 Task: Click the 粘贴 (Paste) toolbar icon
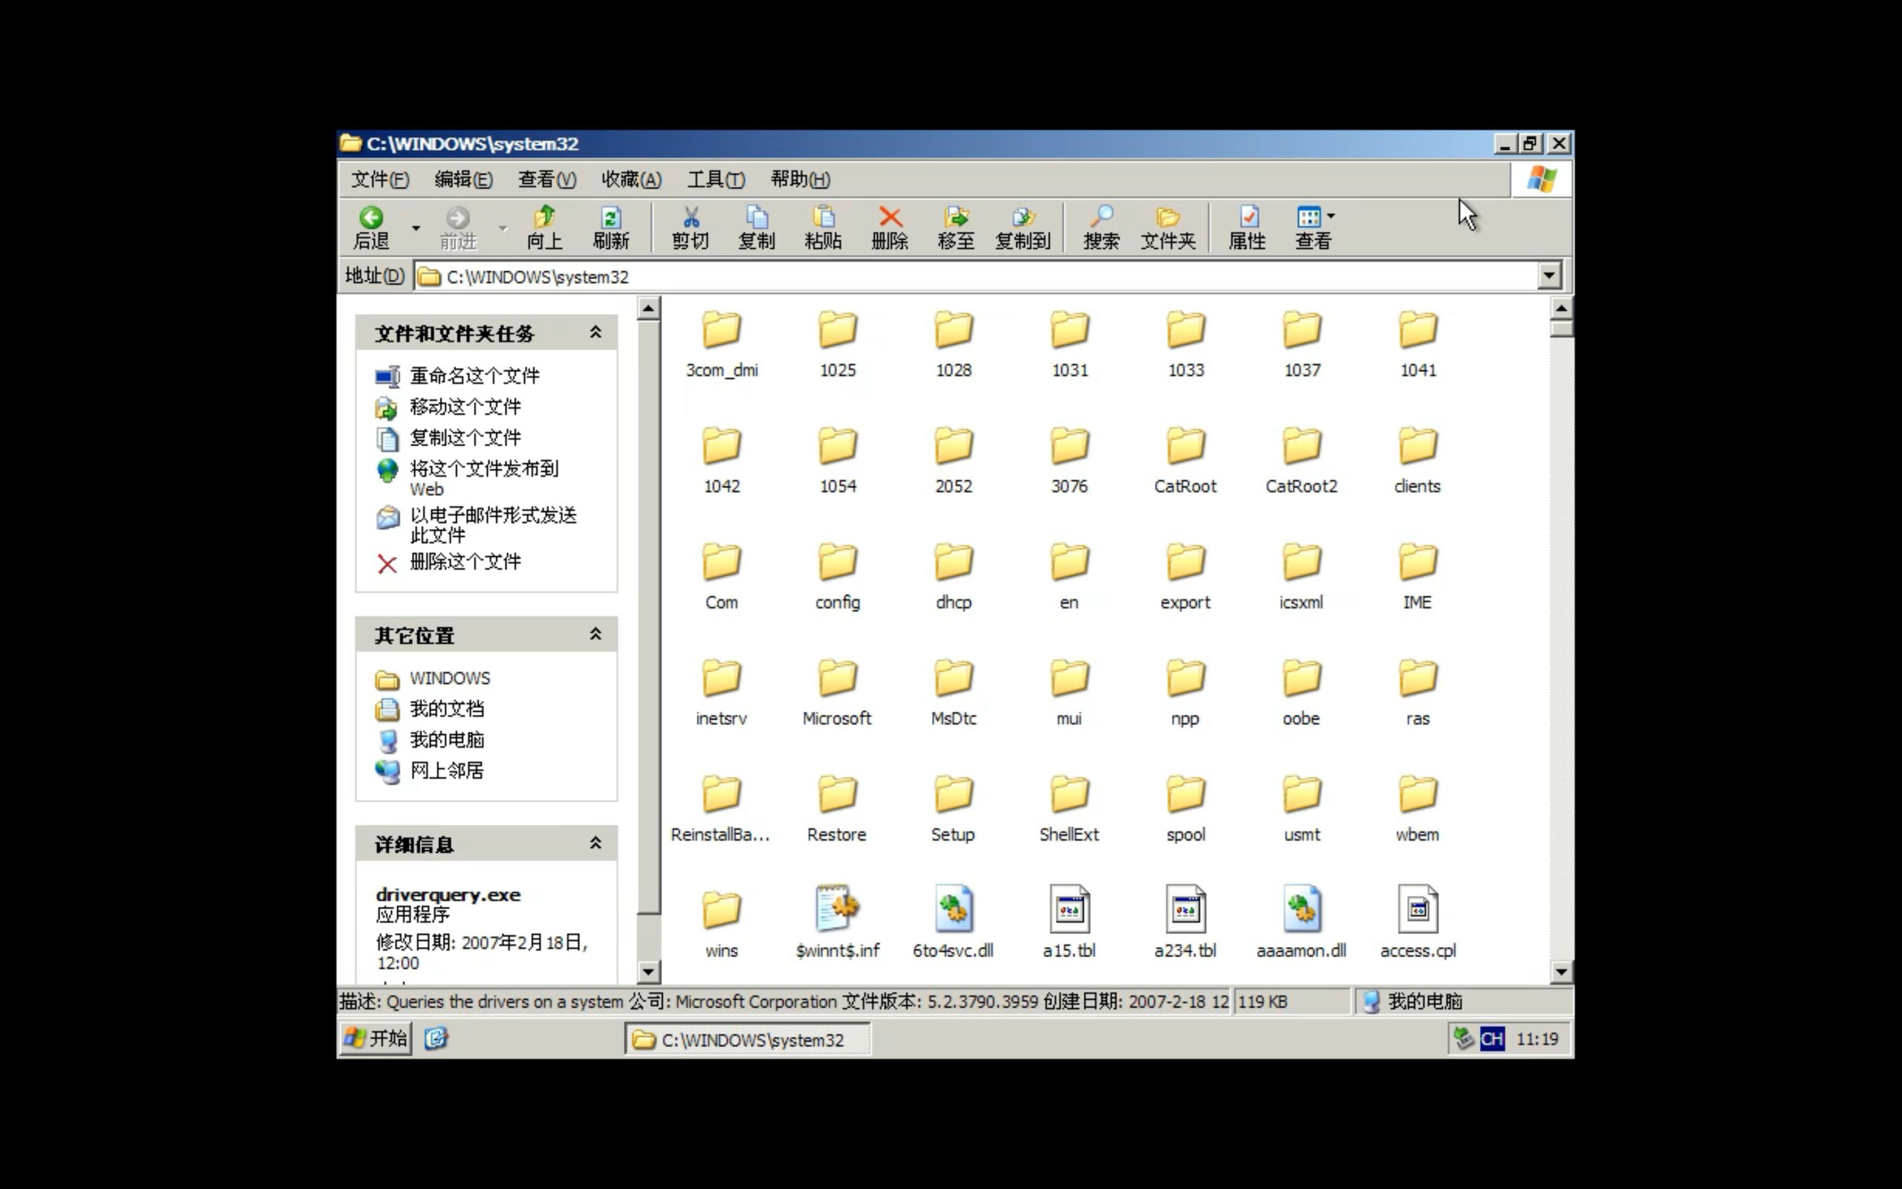coord(822,226)
